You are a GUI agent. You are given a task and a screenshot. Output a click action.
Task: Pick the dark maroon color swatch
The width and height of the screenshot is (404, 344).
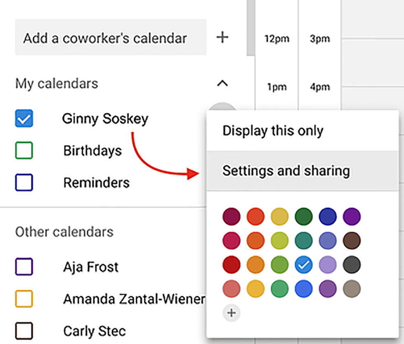(x=231, y=217)
